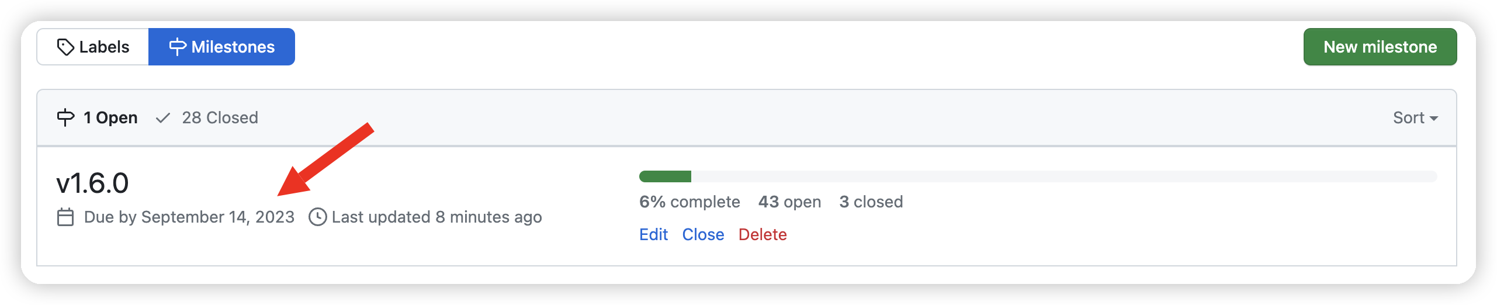Click the milestone signpost icon in Milestones tab
This screenshot has height=305, width=1497.
(x=178, y=47)
